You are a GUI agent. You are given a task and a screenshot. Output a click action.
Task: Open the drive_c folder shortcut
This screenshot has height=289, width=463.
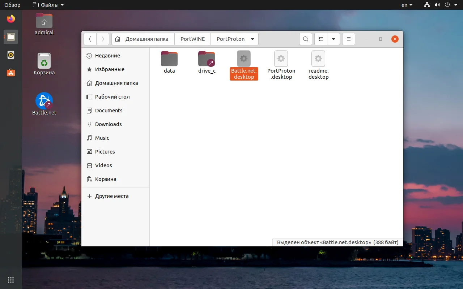[207, 60]
